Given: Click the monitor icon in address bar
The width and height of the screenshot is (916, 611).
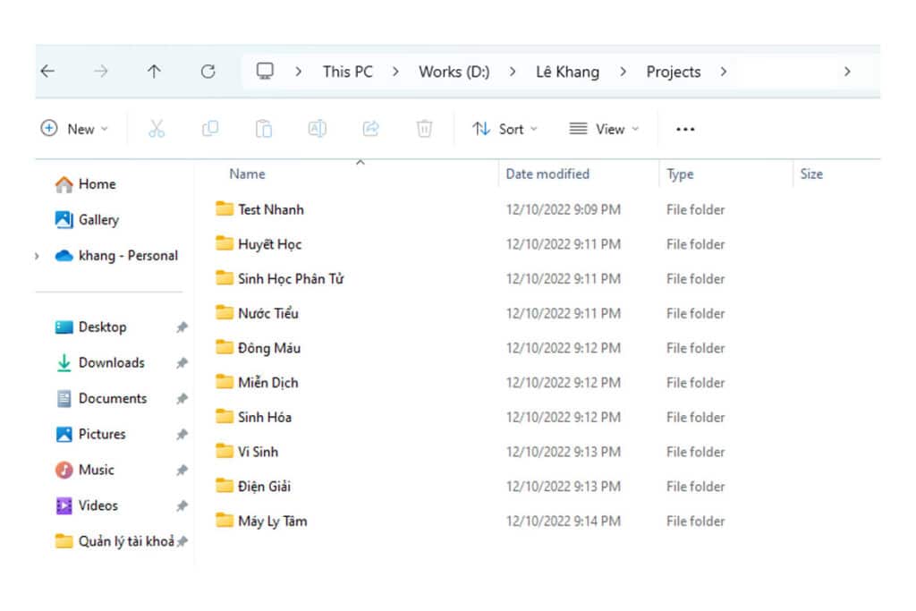Looking at the screenshot, I should [x=265, y=72].
